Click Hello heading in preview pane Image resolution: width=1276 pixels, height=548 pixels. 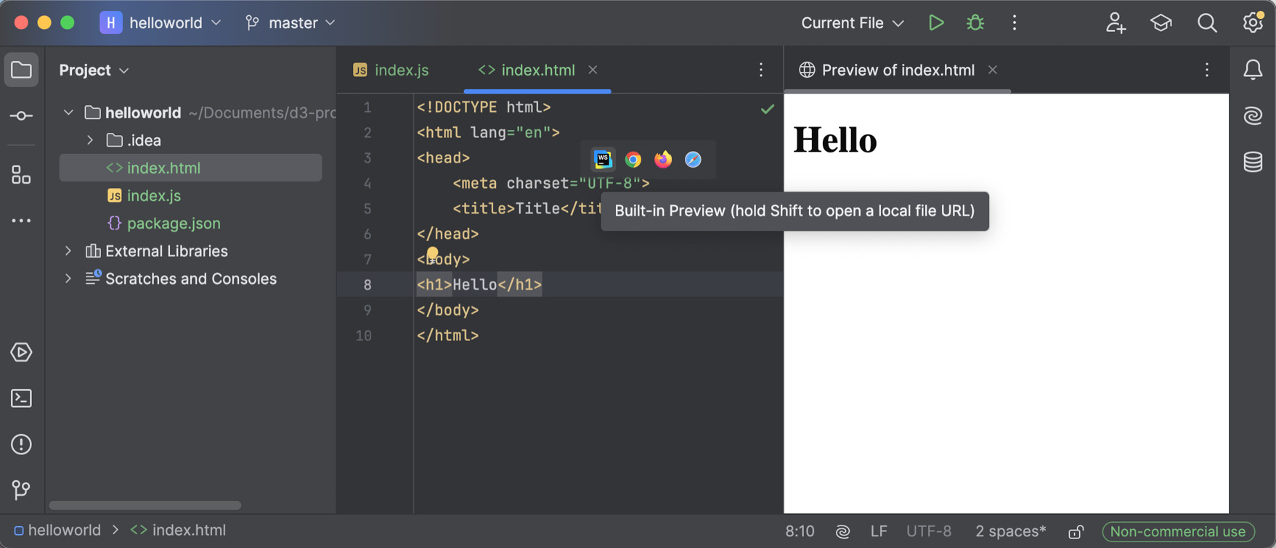click(x=835, y=140)
